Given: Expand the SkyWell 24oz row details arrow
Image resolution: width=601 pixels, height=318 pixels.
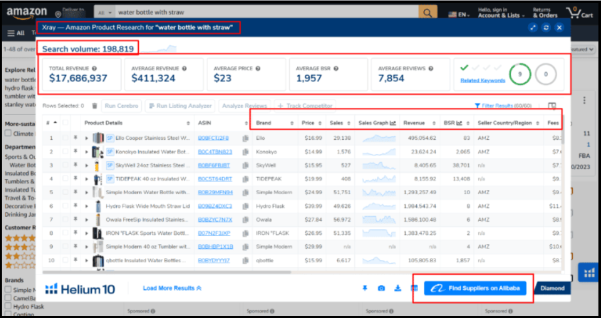Looking at the screenshot, I should 86,165.
